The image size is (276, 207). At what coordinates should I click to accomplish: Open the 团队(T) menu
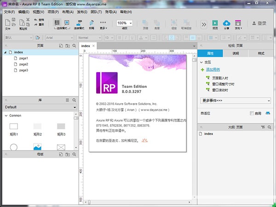point(96,12)
